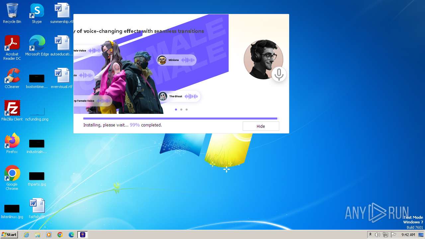Select listenlinux.jpg file icon
425x239 pixels.
[x=12, y=211]
